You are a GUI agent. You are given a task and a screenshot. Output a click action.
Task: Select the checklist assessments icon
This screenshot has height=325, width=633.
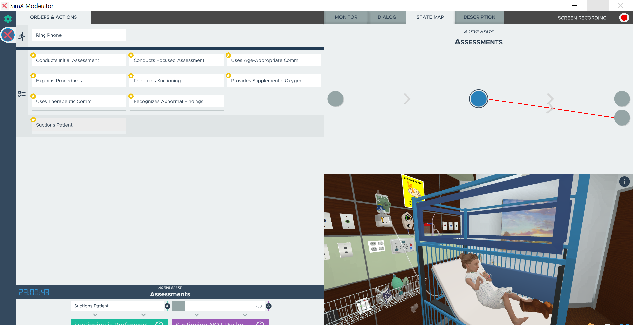[22, 94]
